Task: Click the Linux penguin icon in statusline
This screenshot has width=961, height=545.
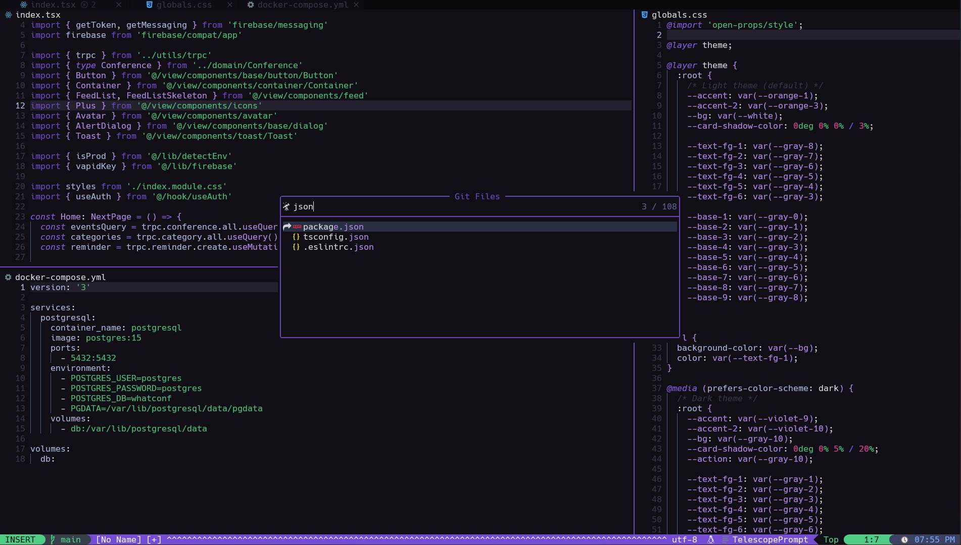Action: tap(711, 539)
